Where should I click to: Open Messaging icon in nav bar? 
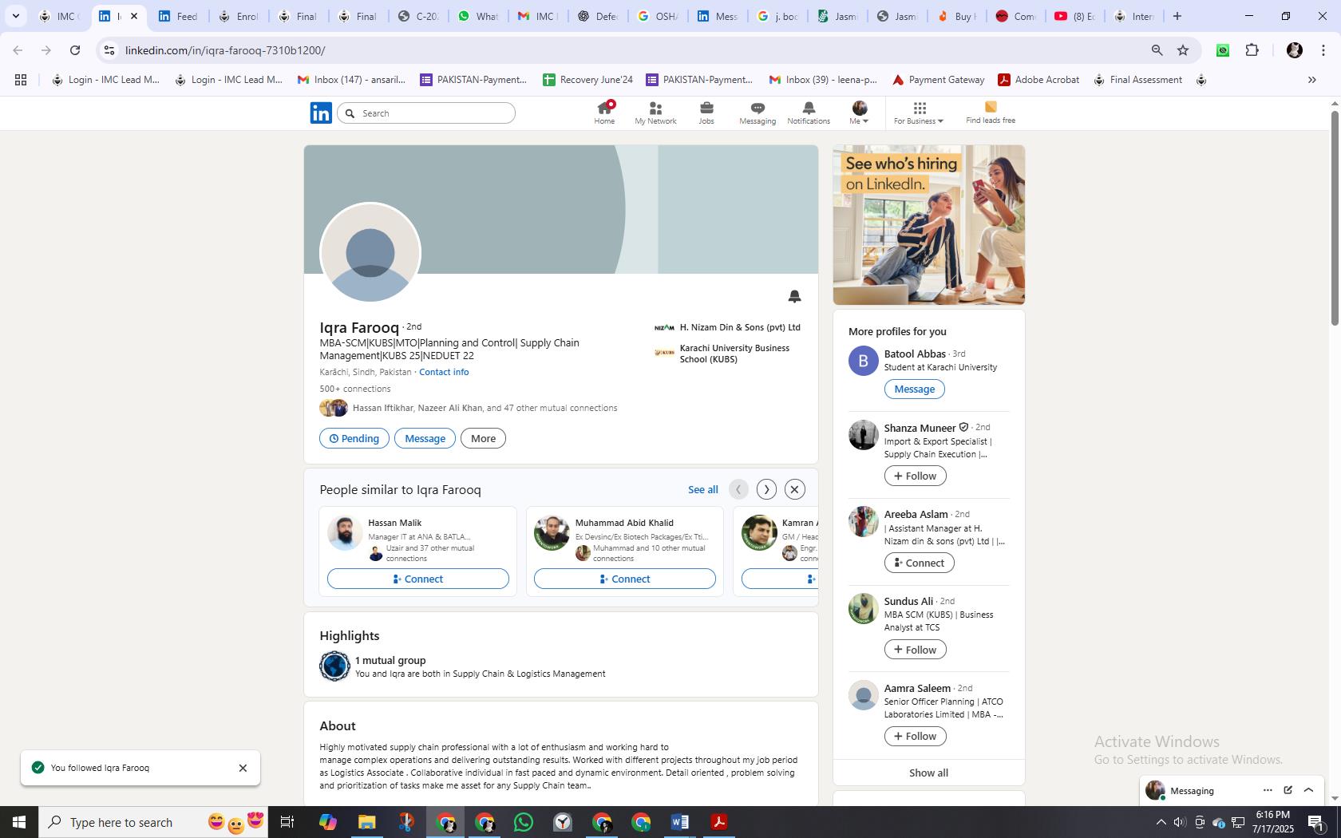pyautogui.click(x=758, y=113)
